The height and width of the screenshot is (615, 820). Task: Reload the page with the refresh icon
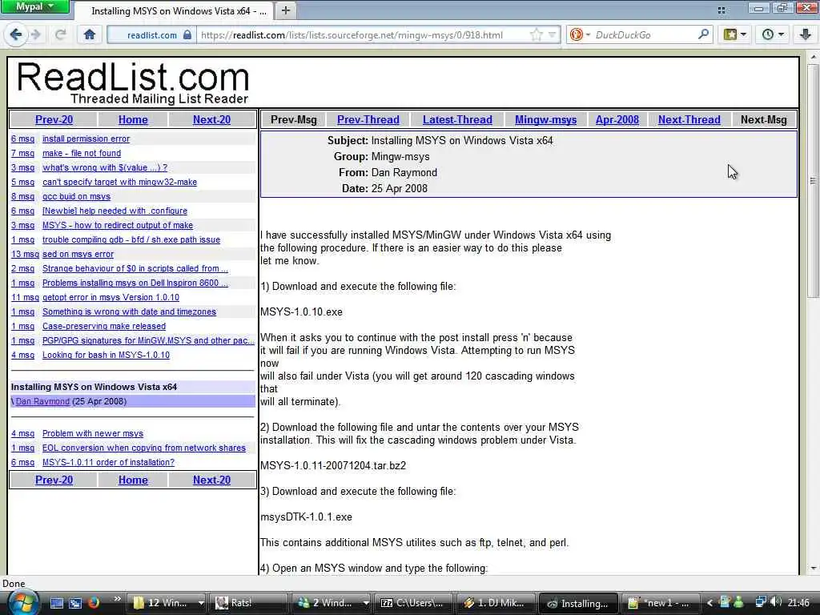[x=61, y=35]
